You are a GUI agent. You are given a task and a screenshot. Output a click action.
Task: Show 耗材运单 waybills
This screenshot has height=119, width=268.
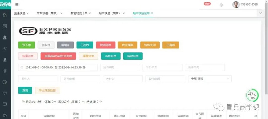point(133,56)
